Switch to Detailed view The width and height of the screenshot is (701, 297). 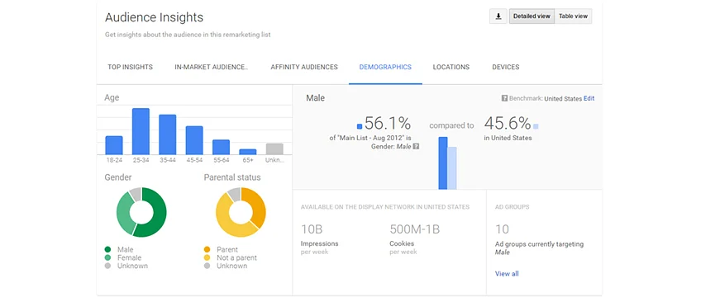tap(532, 16)
